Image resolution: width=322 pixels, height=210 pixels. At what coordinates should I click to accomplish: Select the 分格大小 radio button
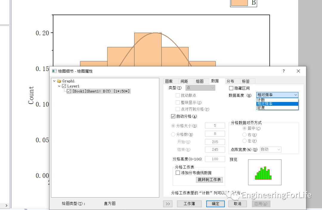click(x=173, y=126)
